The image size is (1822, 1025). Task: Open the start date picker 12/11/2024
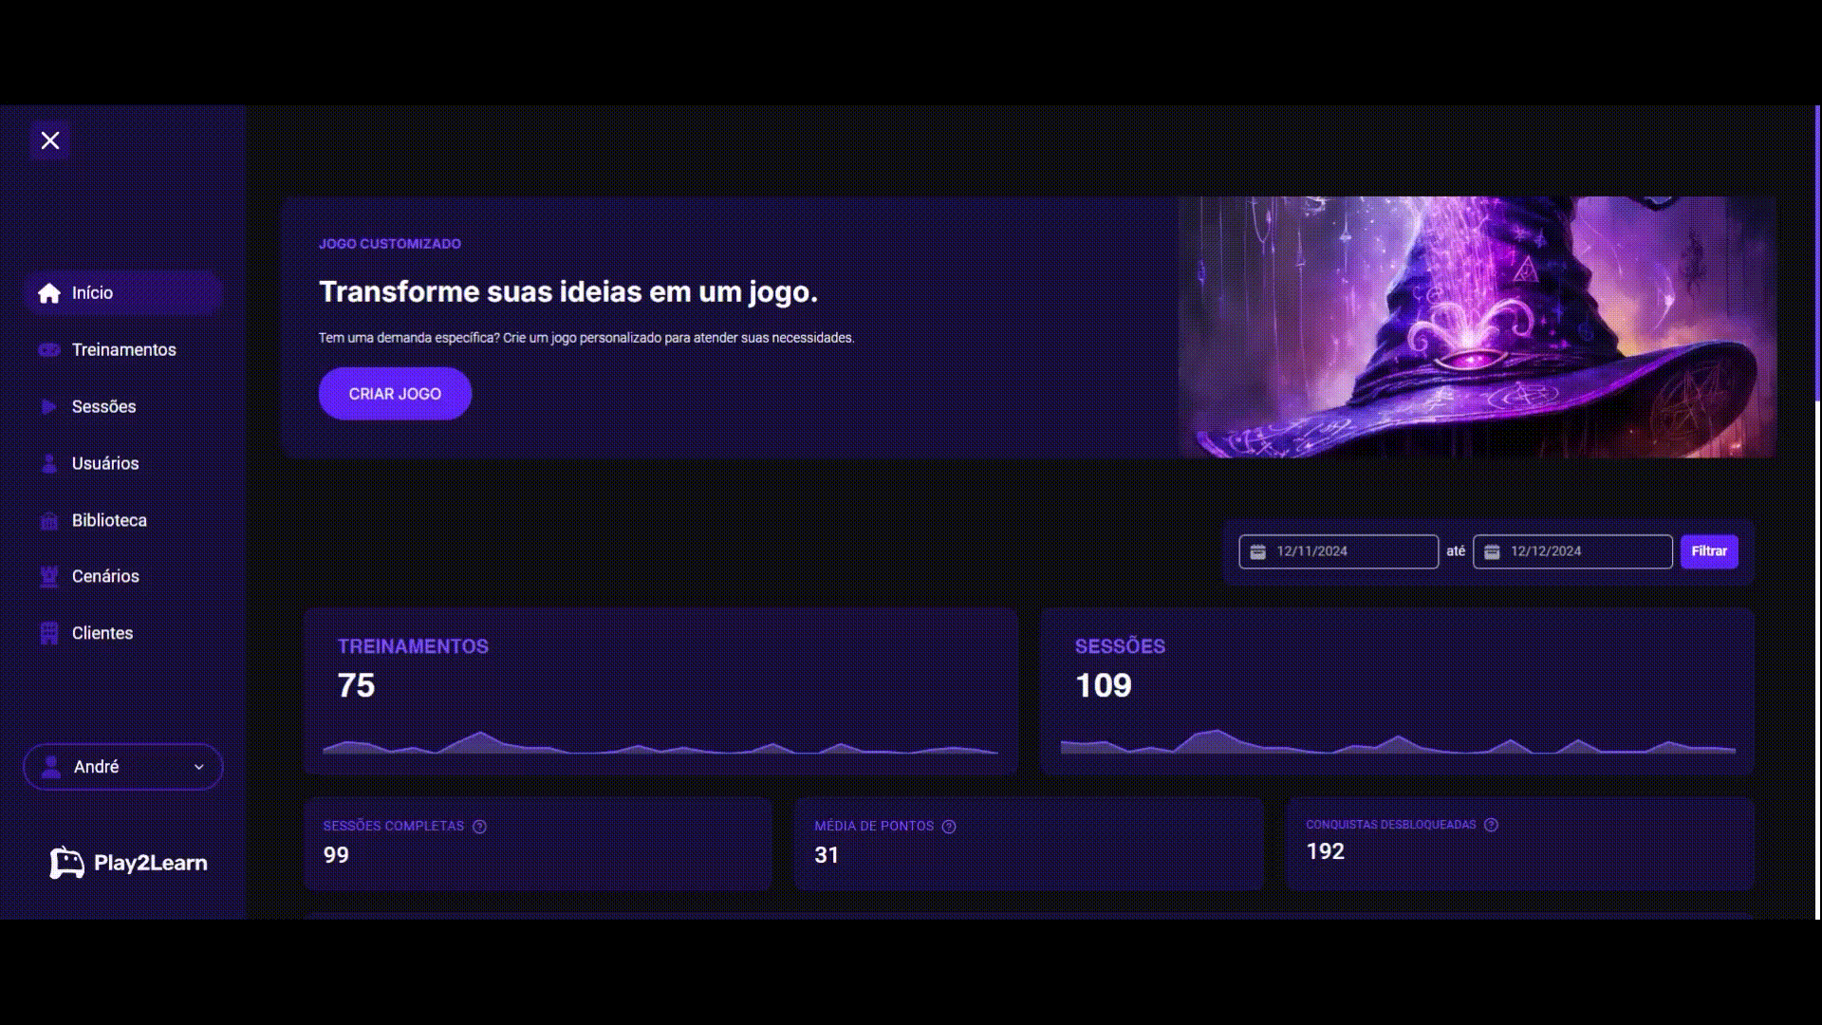[1338, 551]
